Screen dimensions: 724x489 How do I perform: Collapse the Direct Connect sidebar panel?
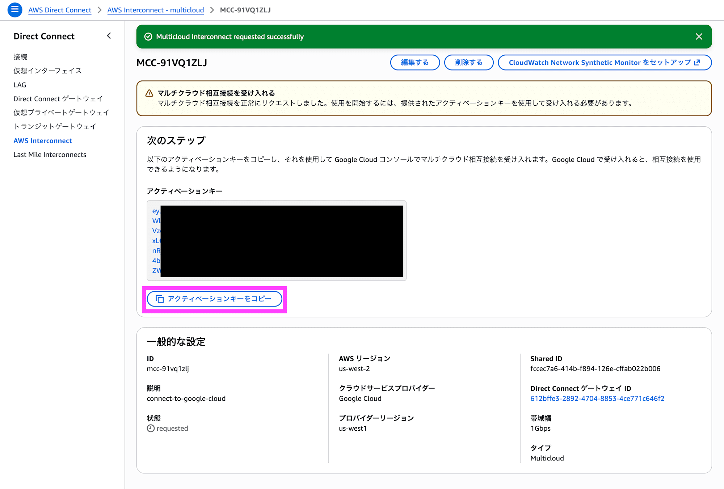point(109,36)
